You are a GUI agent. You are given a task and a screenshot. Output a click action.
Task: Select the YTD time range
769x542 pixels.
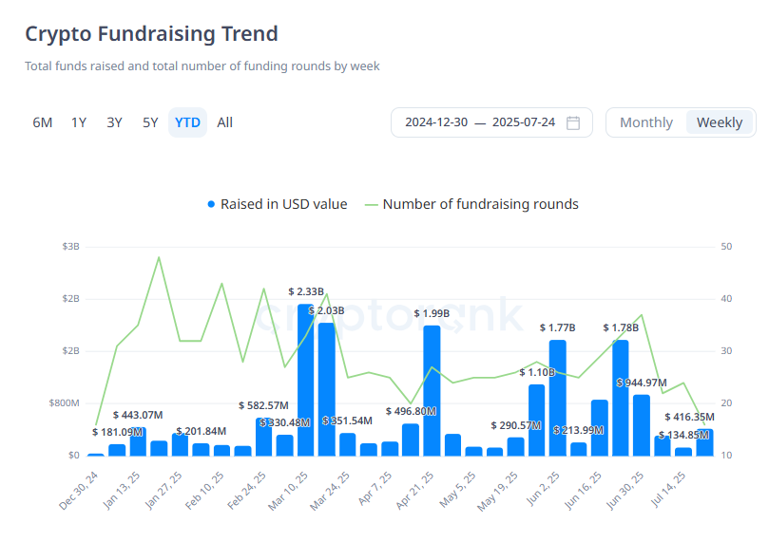pyautogui.click(x=187, y=122)
